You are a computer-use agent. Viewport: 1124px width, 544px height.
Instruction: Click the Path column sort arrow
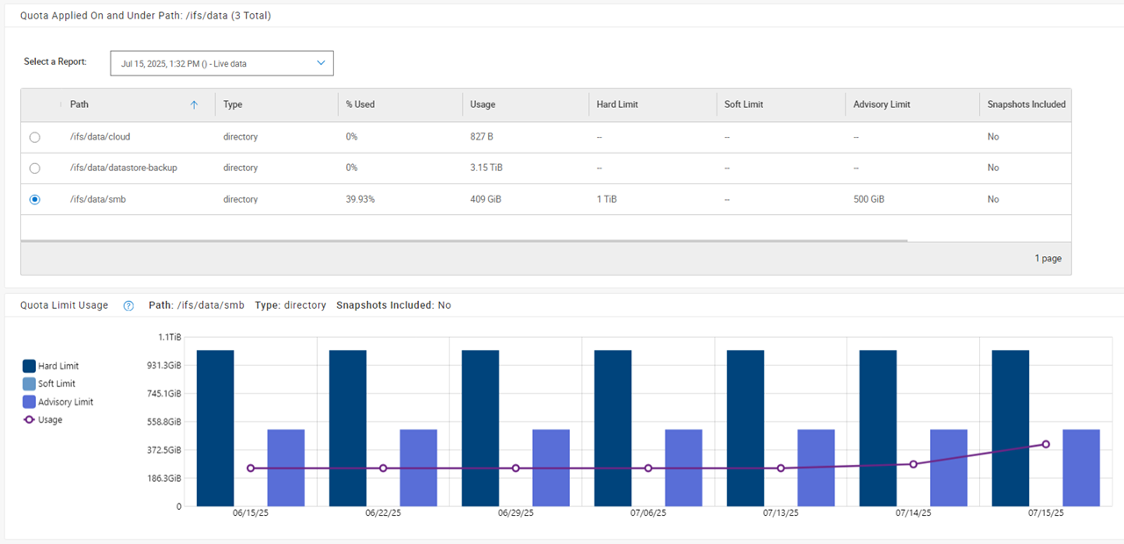[194, 104]
